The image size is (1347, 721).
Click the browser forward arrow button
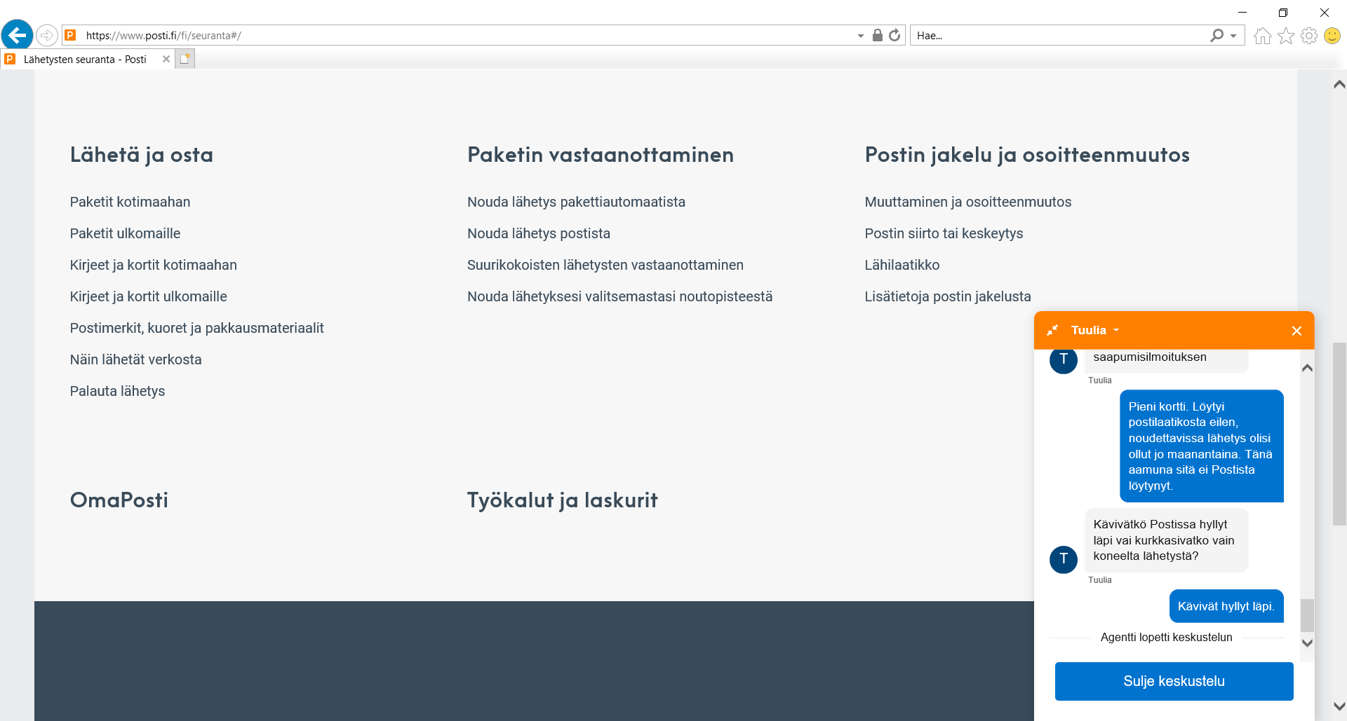coord(46,35)
